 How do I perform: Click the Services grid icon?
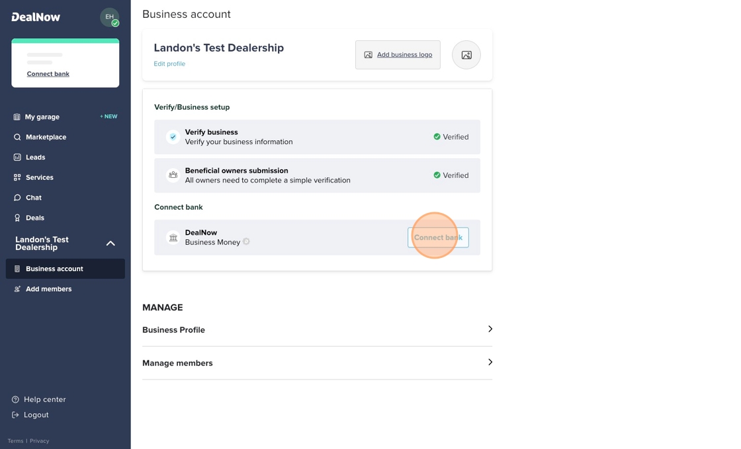click(17, 177)
